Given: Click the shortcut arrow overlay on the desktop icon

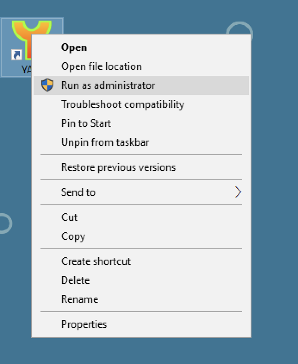Looking at the screenshot, I should (16, 55).
